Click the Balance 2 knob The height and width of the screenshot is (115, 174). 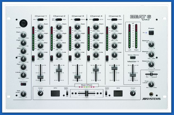pyautogui.click(x=151, y=44)
